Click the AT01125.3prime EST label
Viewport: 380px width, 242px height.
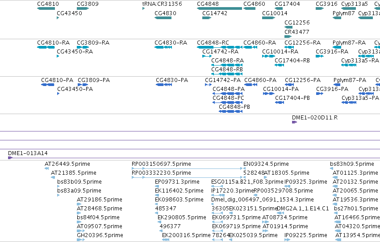355,173
